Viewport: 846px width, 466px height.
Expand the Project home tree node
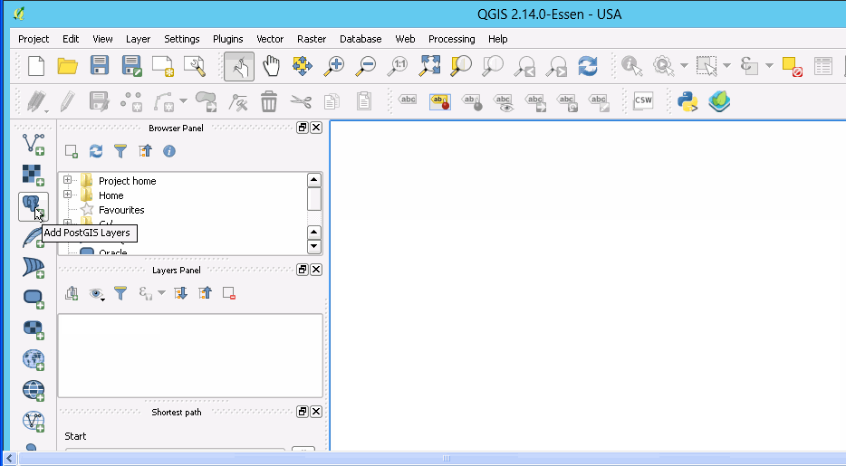pyautogui.click(x=67, y=180)
